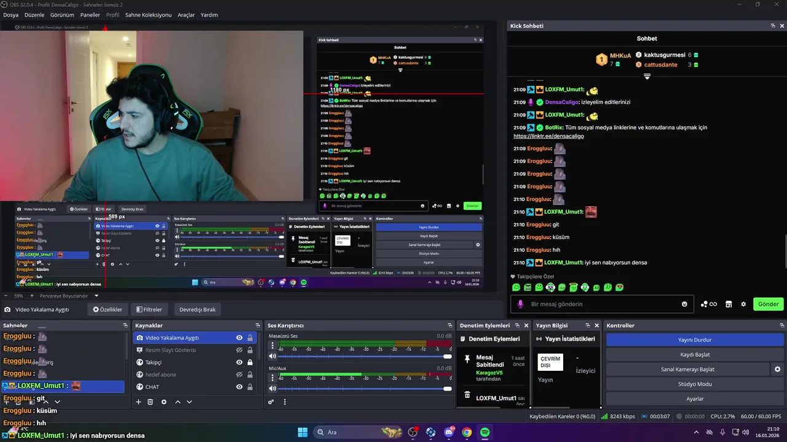Viewport: 787px width, 442px height.
Task: Mute Masaüstü Ses speaker icon
Action: tap(272, 356)
